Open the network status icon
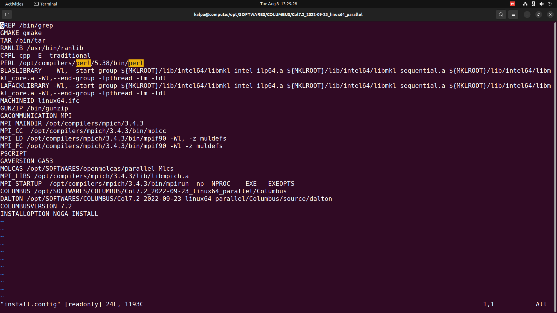The height and width of the screenshot is (313, 557). (x=525, y=4)
